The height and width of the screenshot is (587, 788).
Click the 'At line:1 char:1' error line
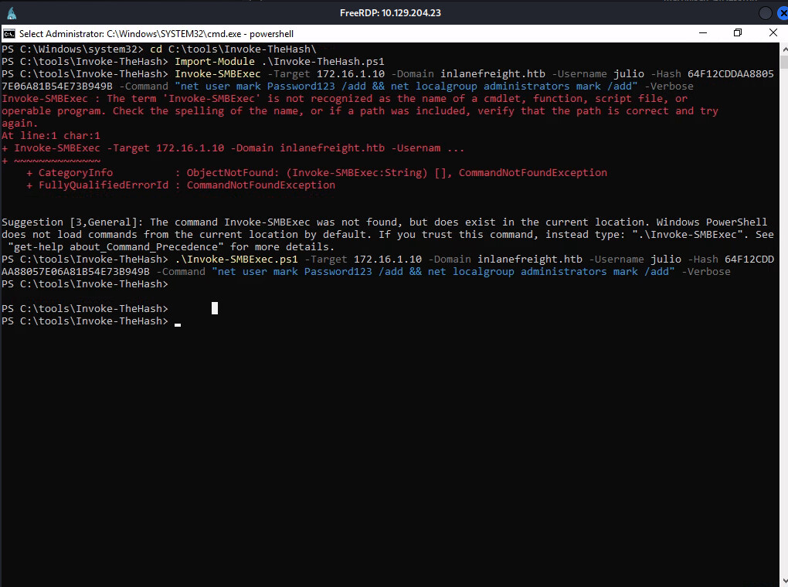tap(51, 136)
